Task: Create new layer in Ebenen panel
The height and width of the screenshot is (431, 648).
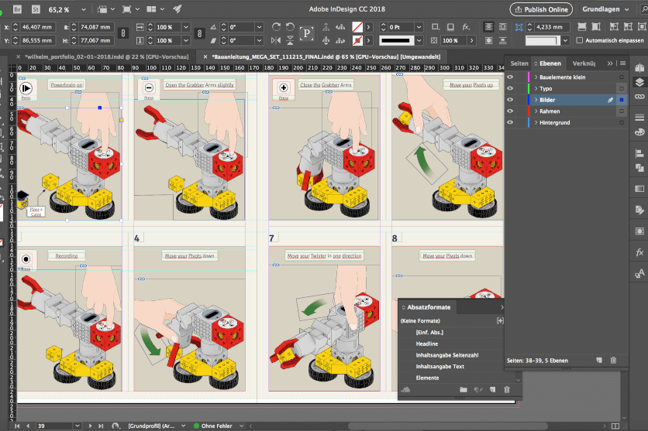Action: [598, 361]
